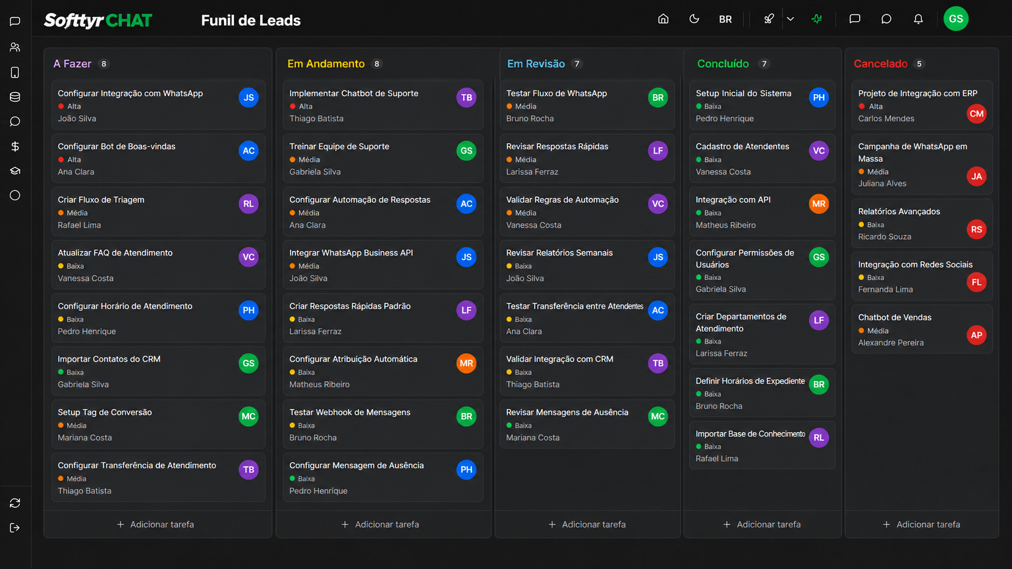
Task: Open the round chat bubble header icon
Action: [887, 19]
